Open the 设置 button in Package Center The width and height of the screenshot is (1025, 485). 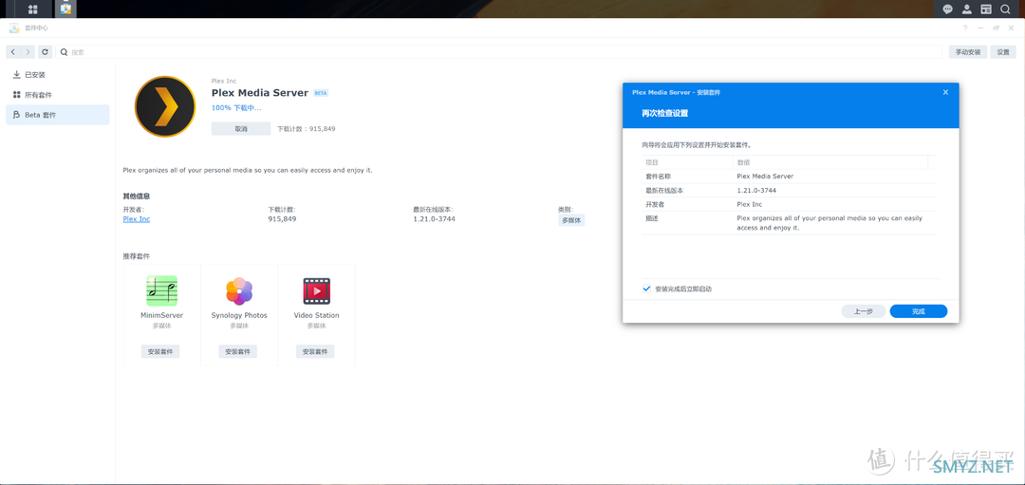(x=1003, y=51)
